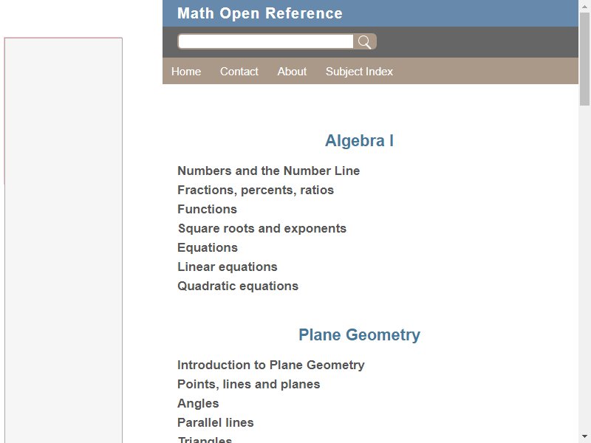Click the scrollbar down arrow

pyautogui.click(x=584, y=436)
